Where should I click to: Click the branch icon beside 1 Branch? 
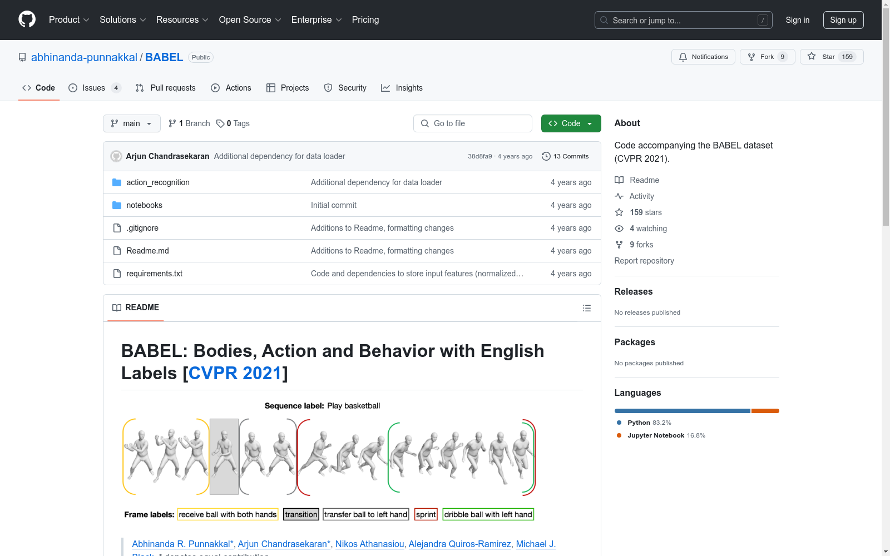tap(172, 123)
